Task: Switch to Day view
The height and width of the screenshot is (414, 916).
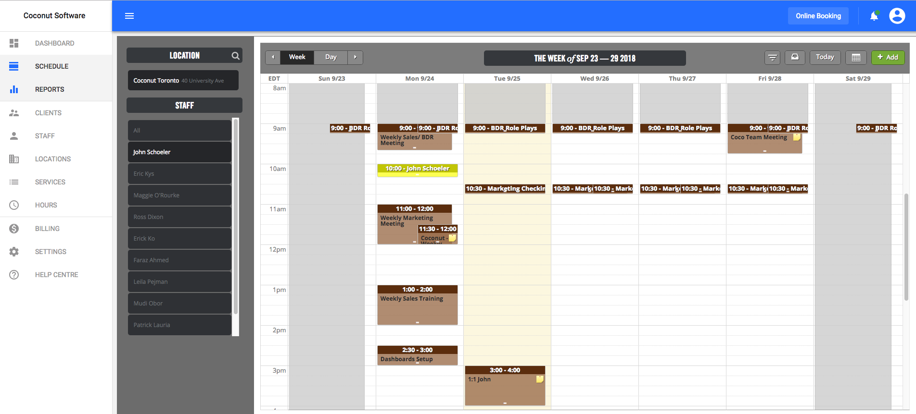Action: [331, 57]
